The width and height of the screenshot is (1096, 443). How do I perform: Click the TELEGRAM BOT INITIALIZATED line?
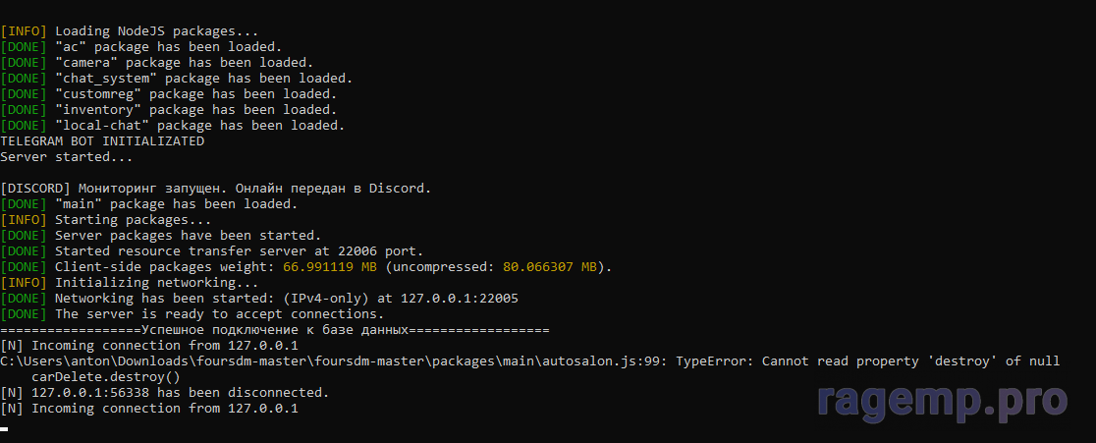[x=102, y=141]
